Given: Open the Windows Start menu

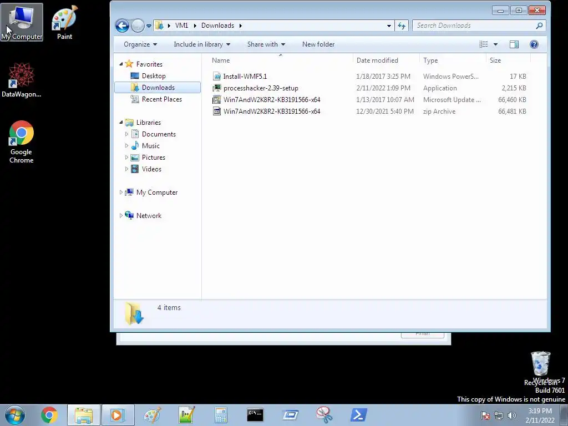Looking at the screenshot, I should click(15, 415).
